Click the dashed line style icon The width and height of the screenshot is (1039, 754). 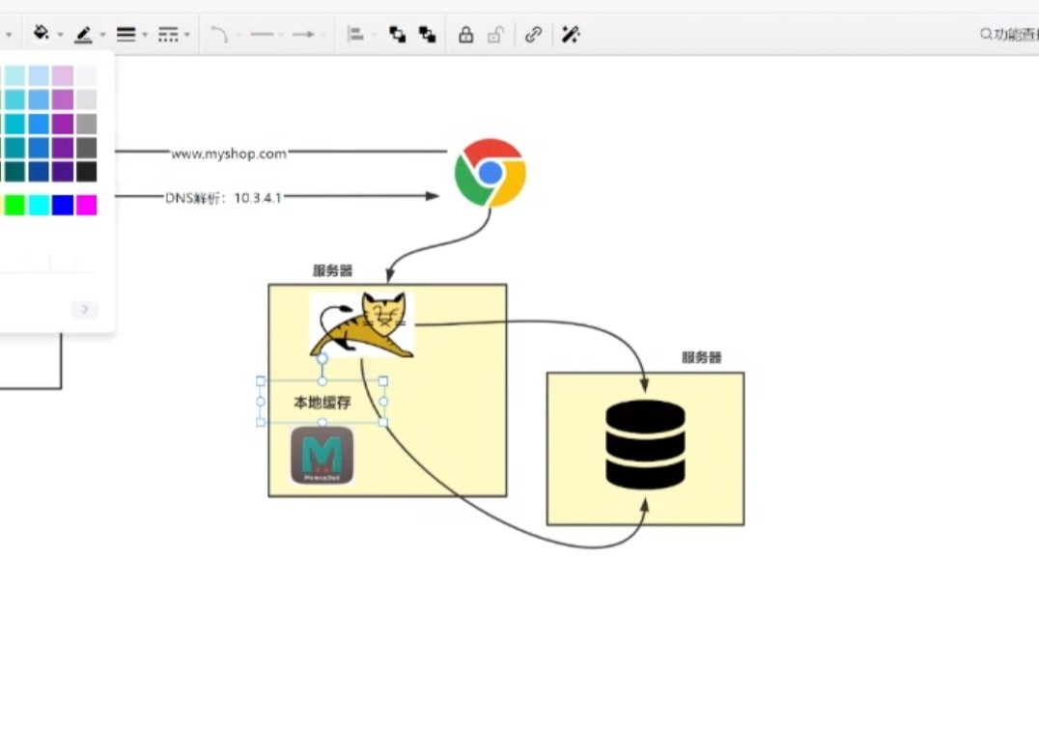coord(168,34)
